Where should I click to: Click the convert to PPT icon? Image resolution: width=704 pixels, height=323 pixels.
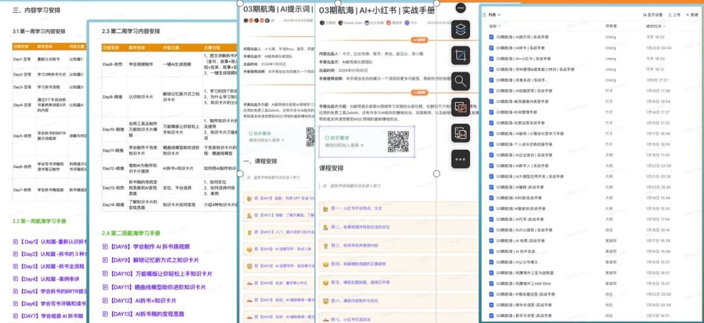click(460, 107)
